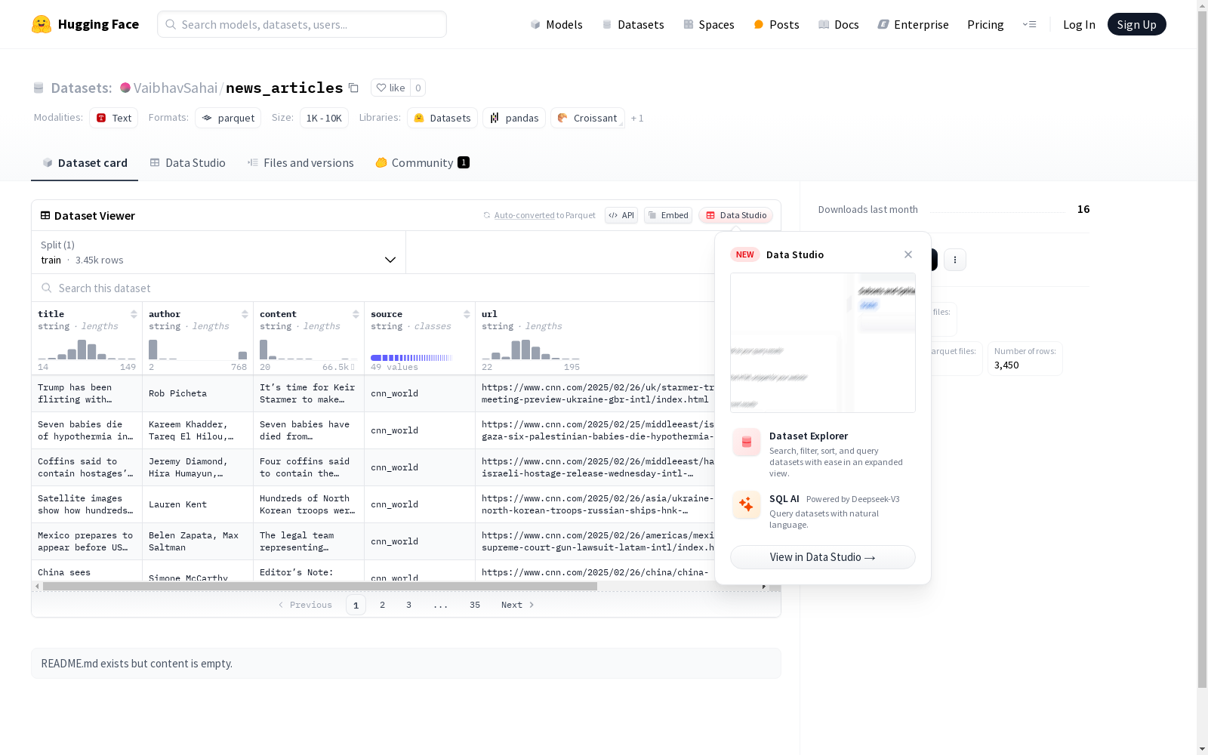Sort the source column
This screenshot has width=1208, height=755.
click(x=467, y=314)
